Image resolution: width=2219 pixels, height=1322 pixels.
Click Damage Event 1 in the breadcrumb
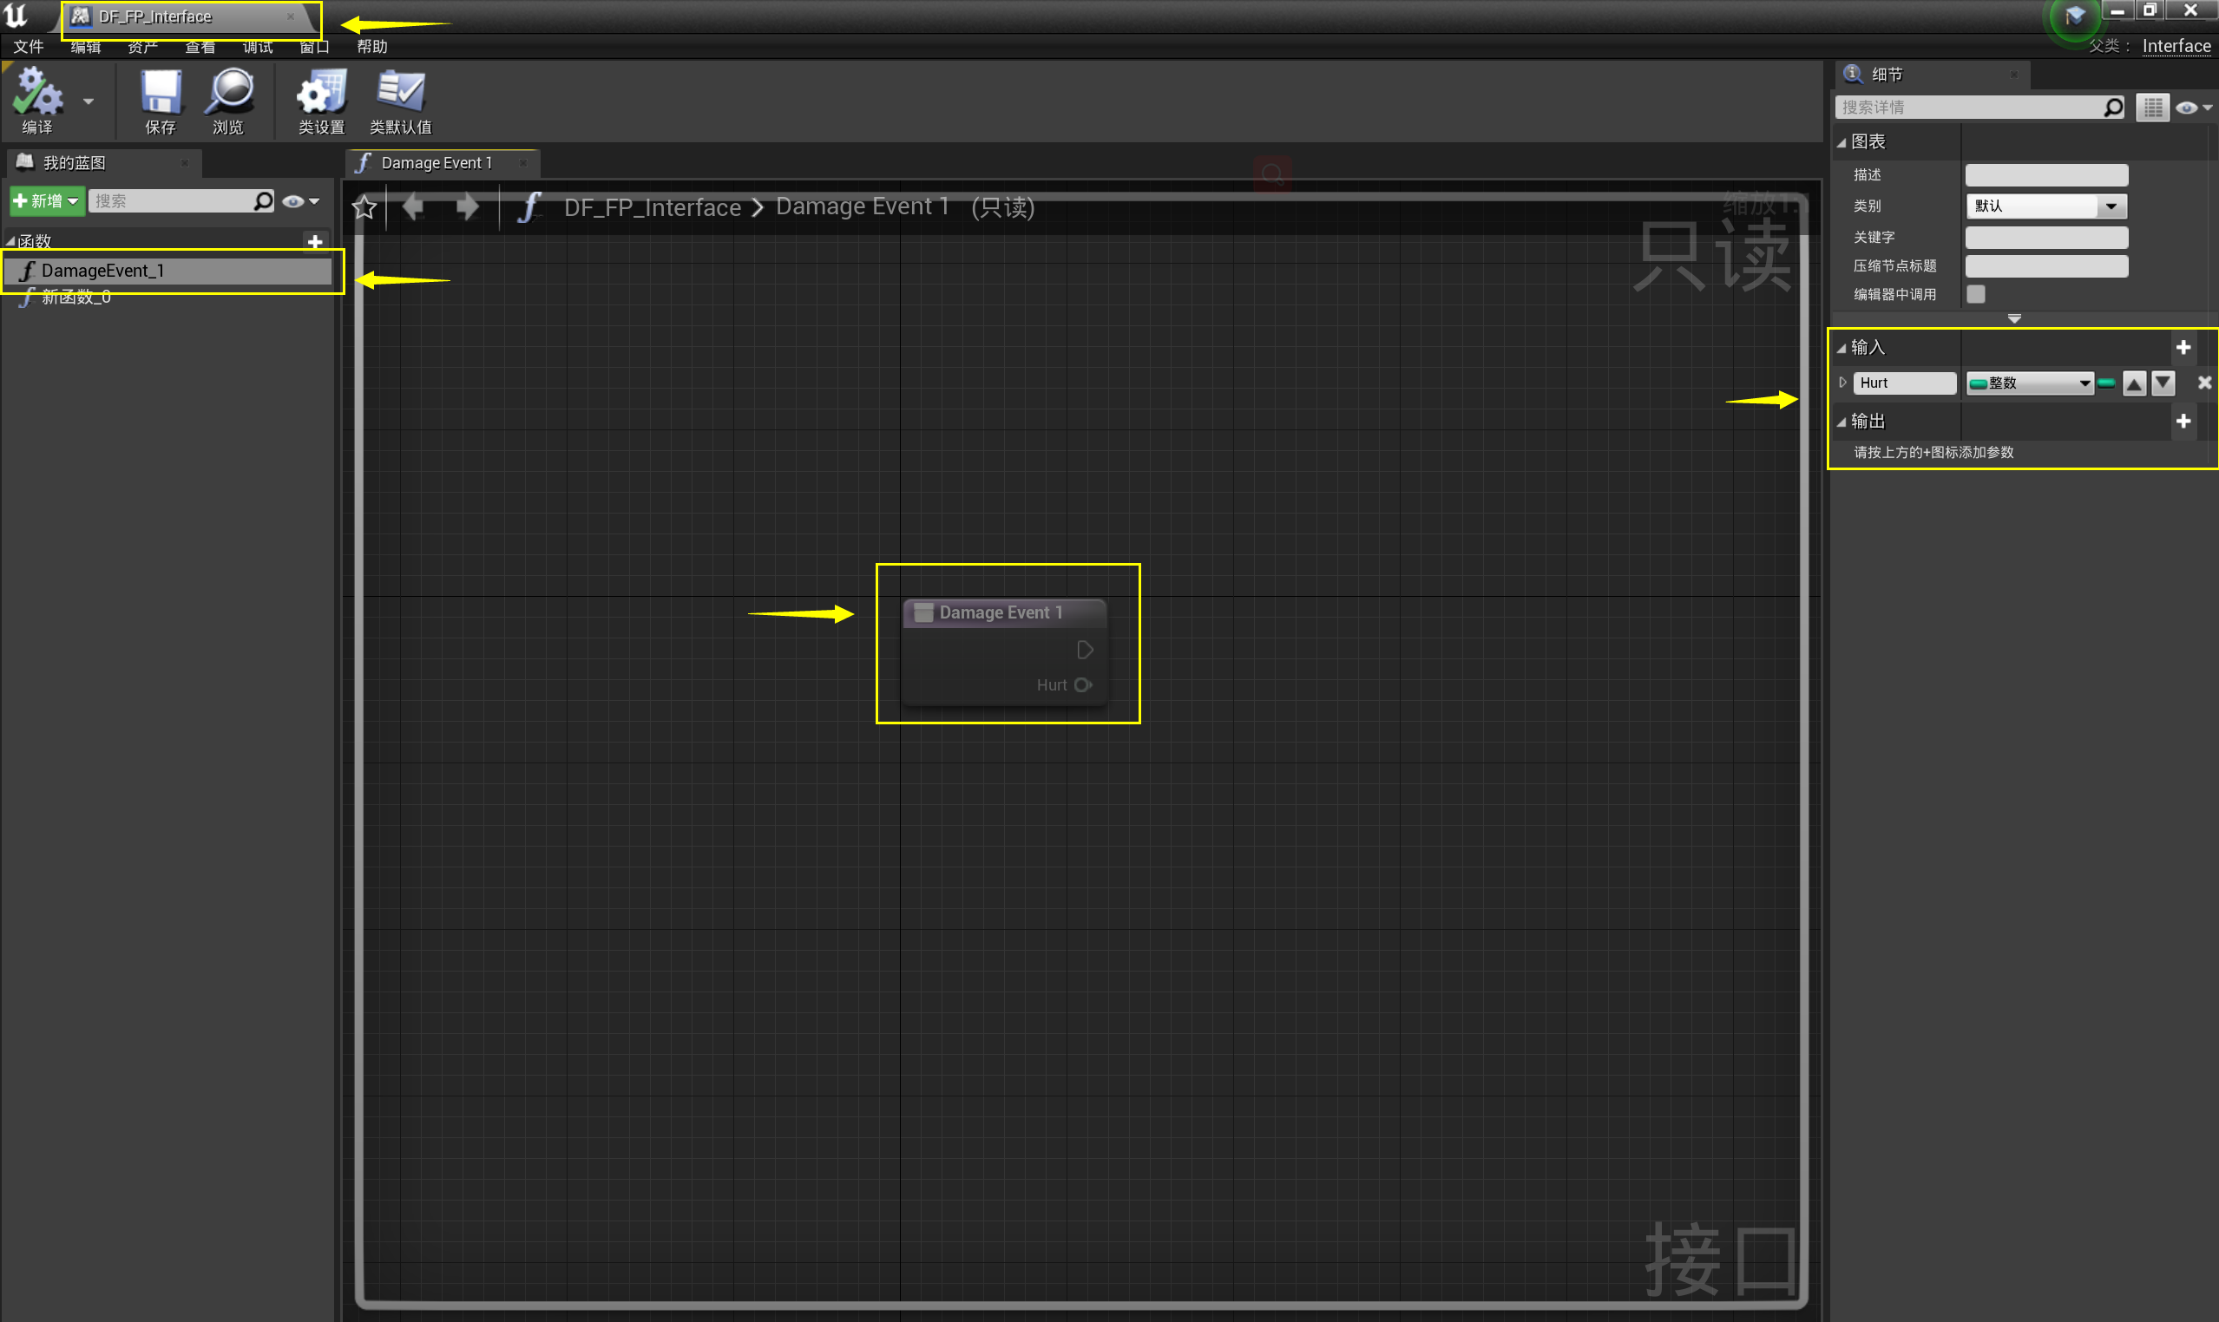(x=862, y=206)
